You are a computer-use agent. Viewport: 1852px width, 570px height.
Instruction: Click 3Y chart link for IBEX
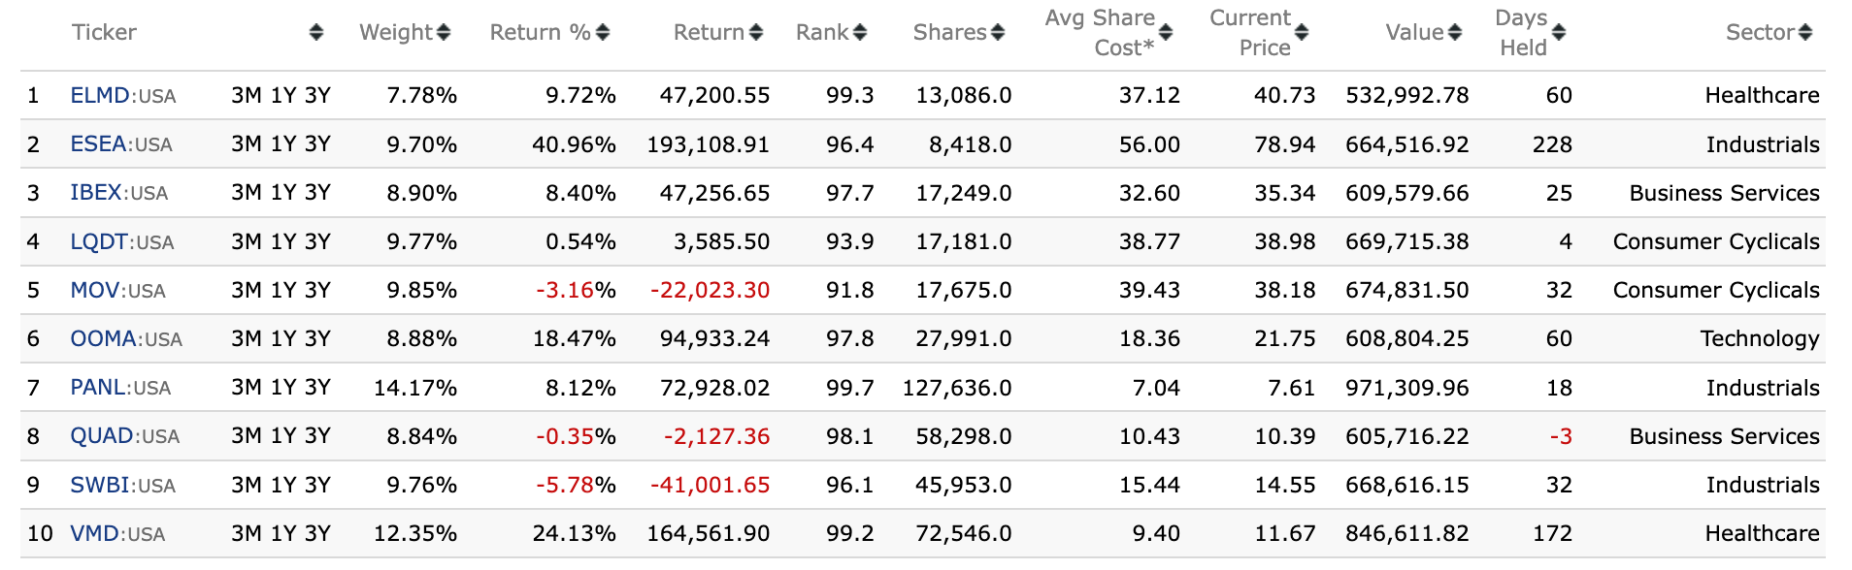(x=317, y=193)
